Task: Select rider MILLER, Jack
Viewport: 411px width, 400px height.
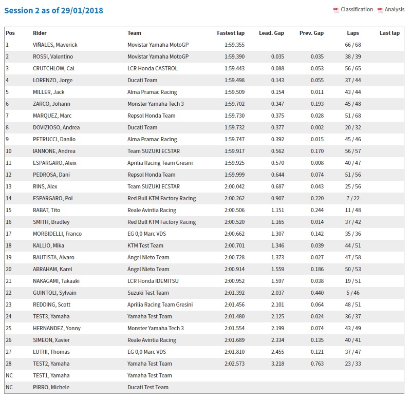Action: (49, 92)
